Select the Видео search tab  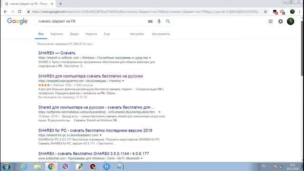click(x=74, y=34)
